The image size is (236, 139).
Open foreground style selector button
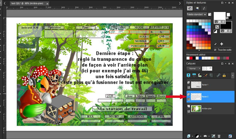coord(216,22)
